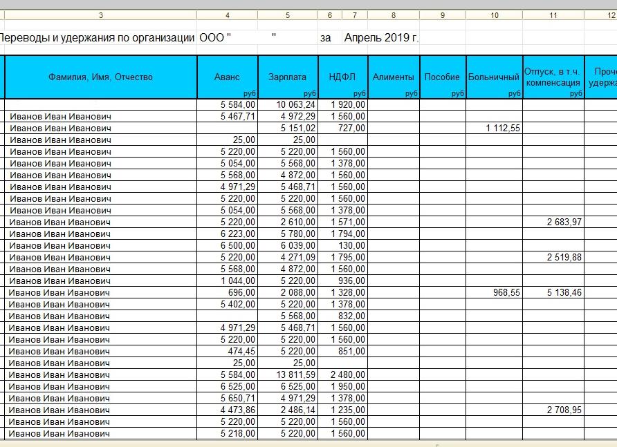
Task: Select the НДФЛ cell 1 571,00
Action: 342,222
